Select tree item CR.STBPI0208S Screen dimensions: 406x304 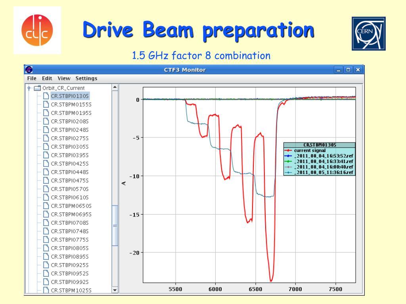(70, 122)
